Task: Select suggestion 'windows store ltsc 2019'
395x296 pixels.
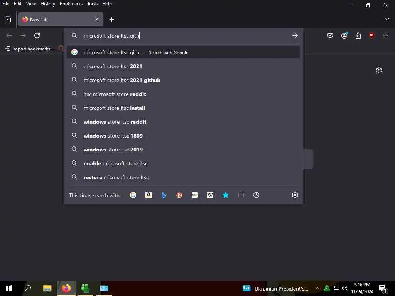Action: (x=183, y=150)
